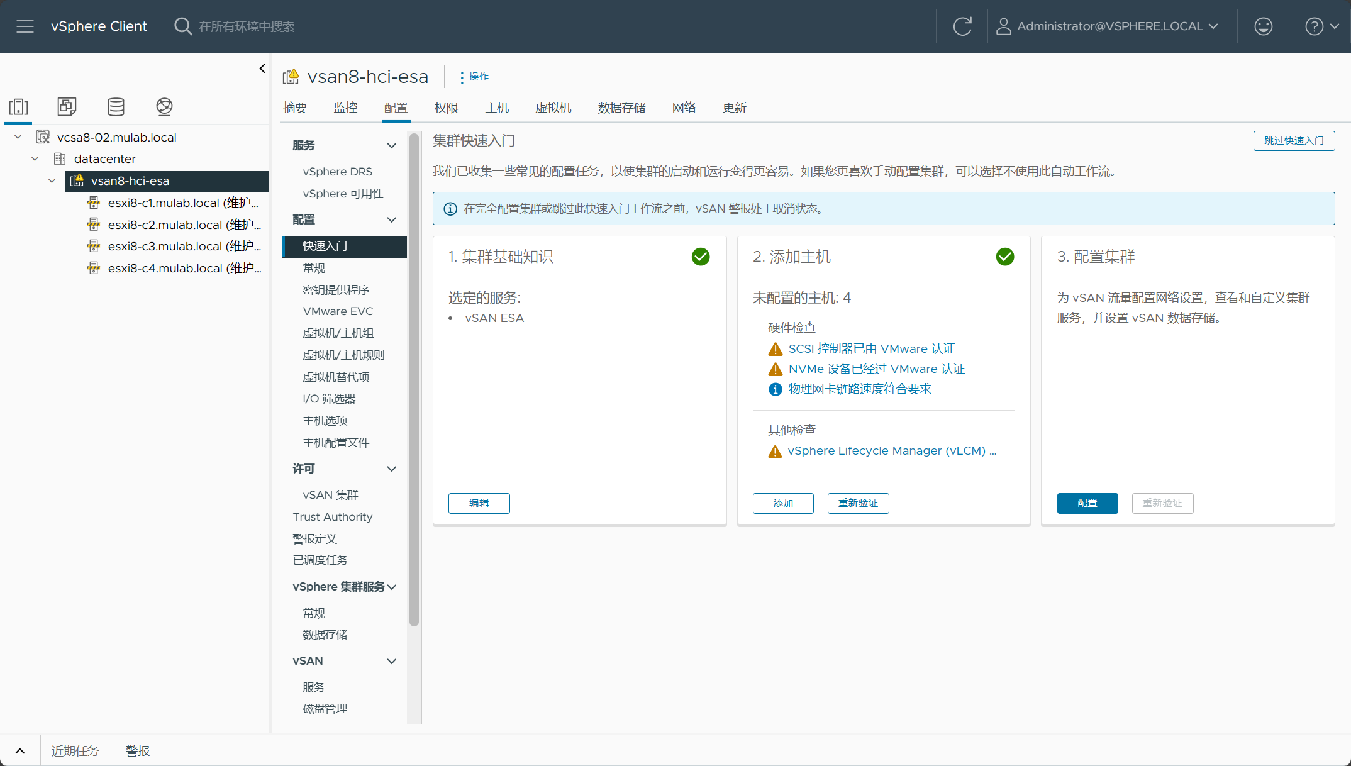The image size is (1351, 766).
Task: Open the 近期任务 bottom panel tab
Action: point(75,751)
